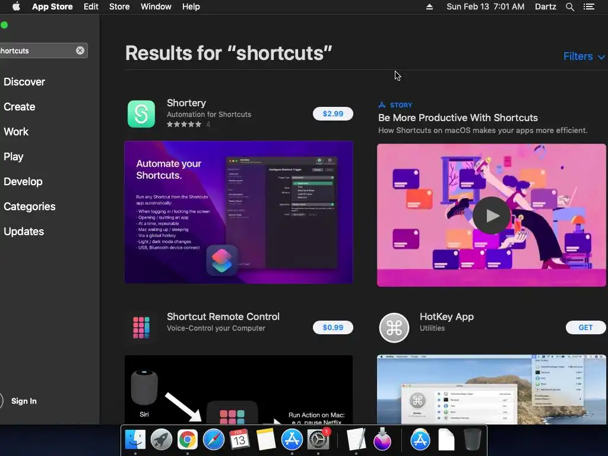Open the Store menu
608x456 pixels.
click(119, 7)
